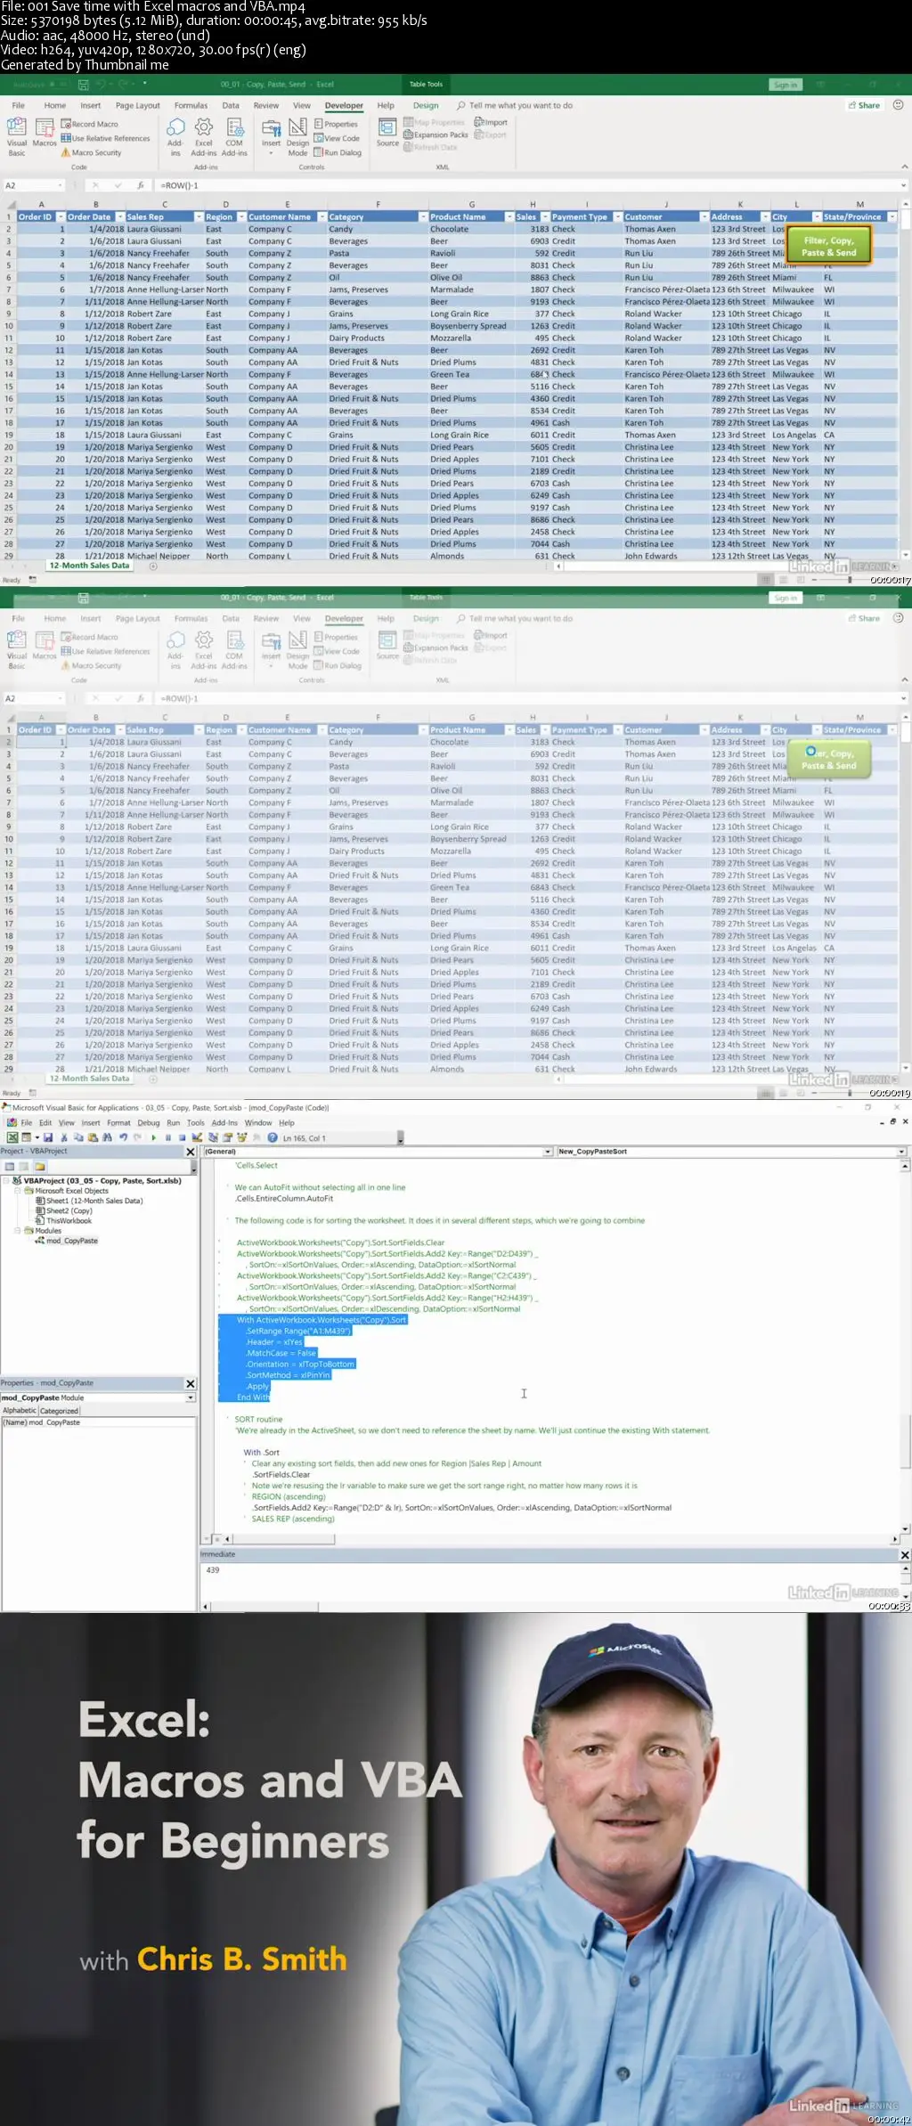The image size is (912, 2126).
Task: Click the Sign in button in the top Excel frame
Action: [786, 85]
